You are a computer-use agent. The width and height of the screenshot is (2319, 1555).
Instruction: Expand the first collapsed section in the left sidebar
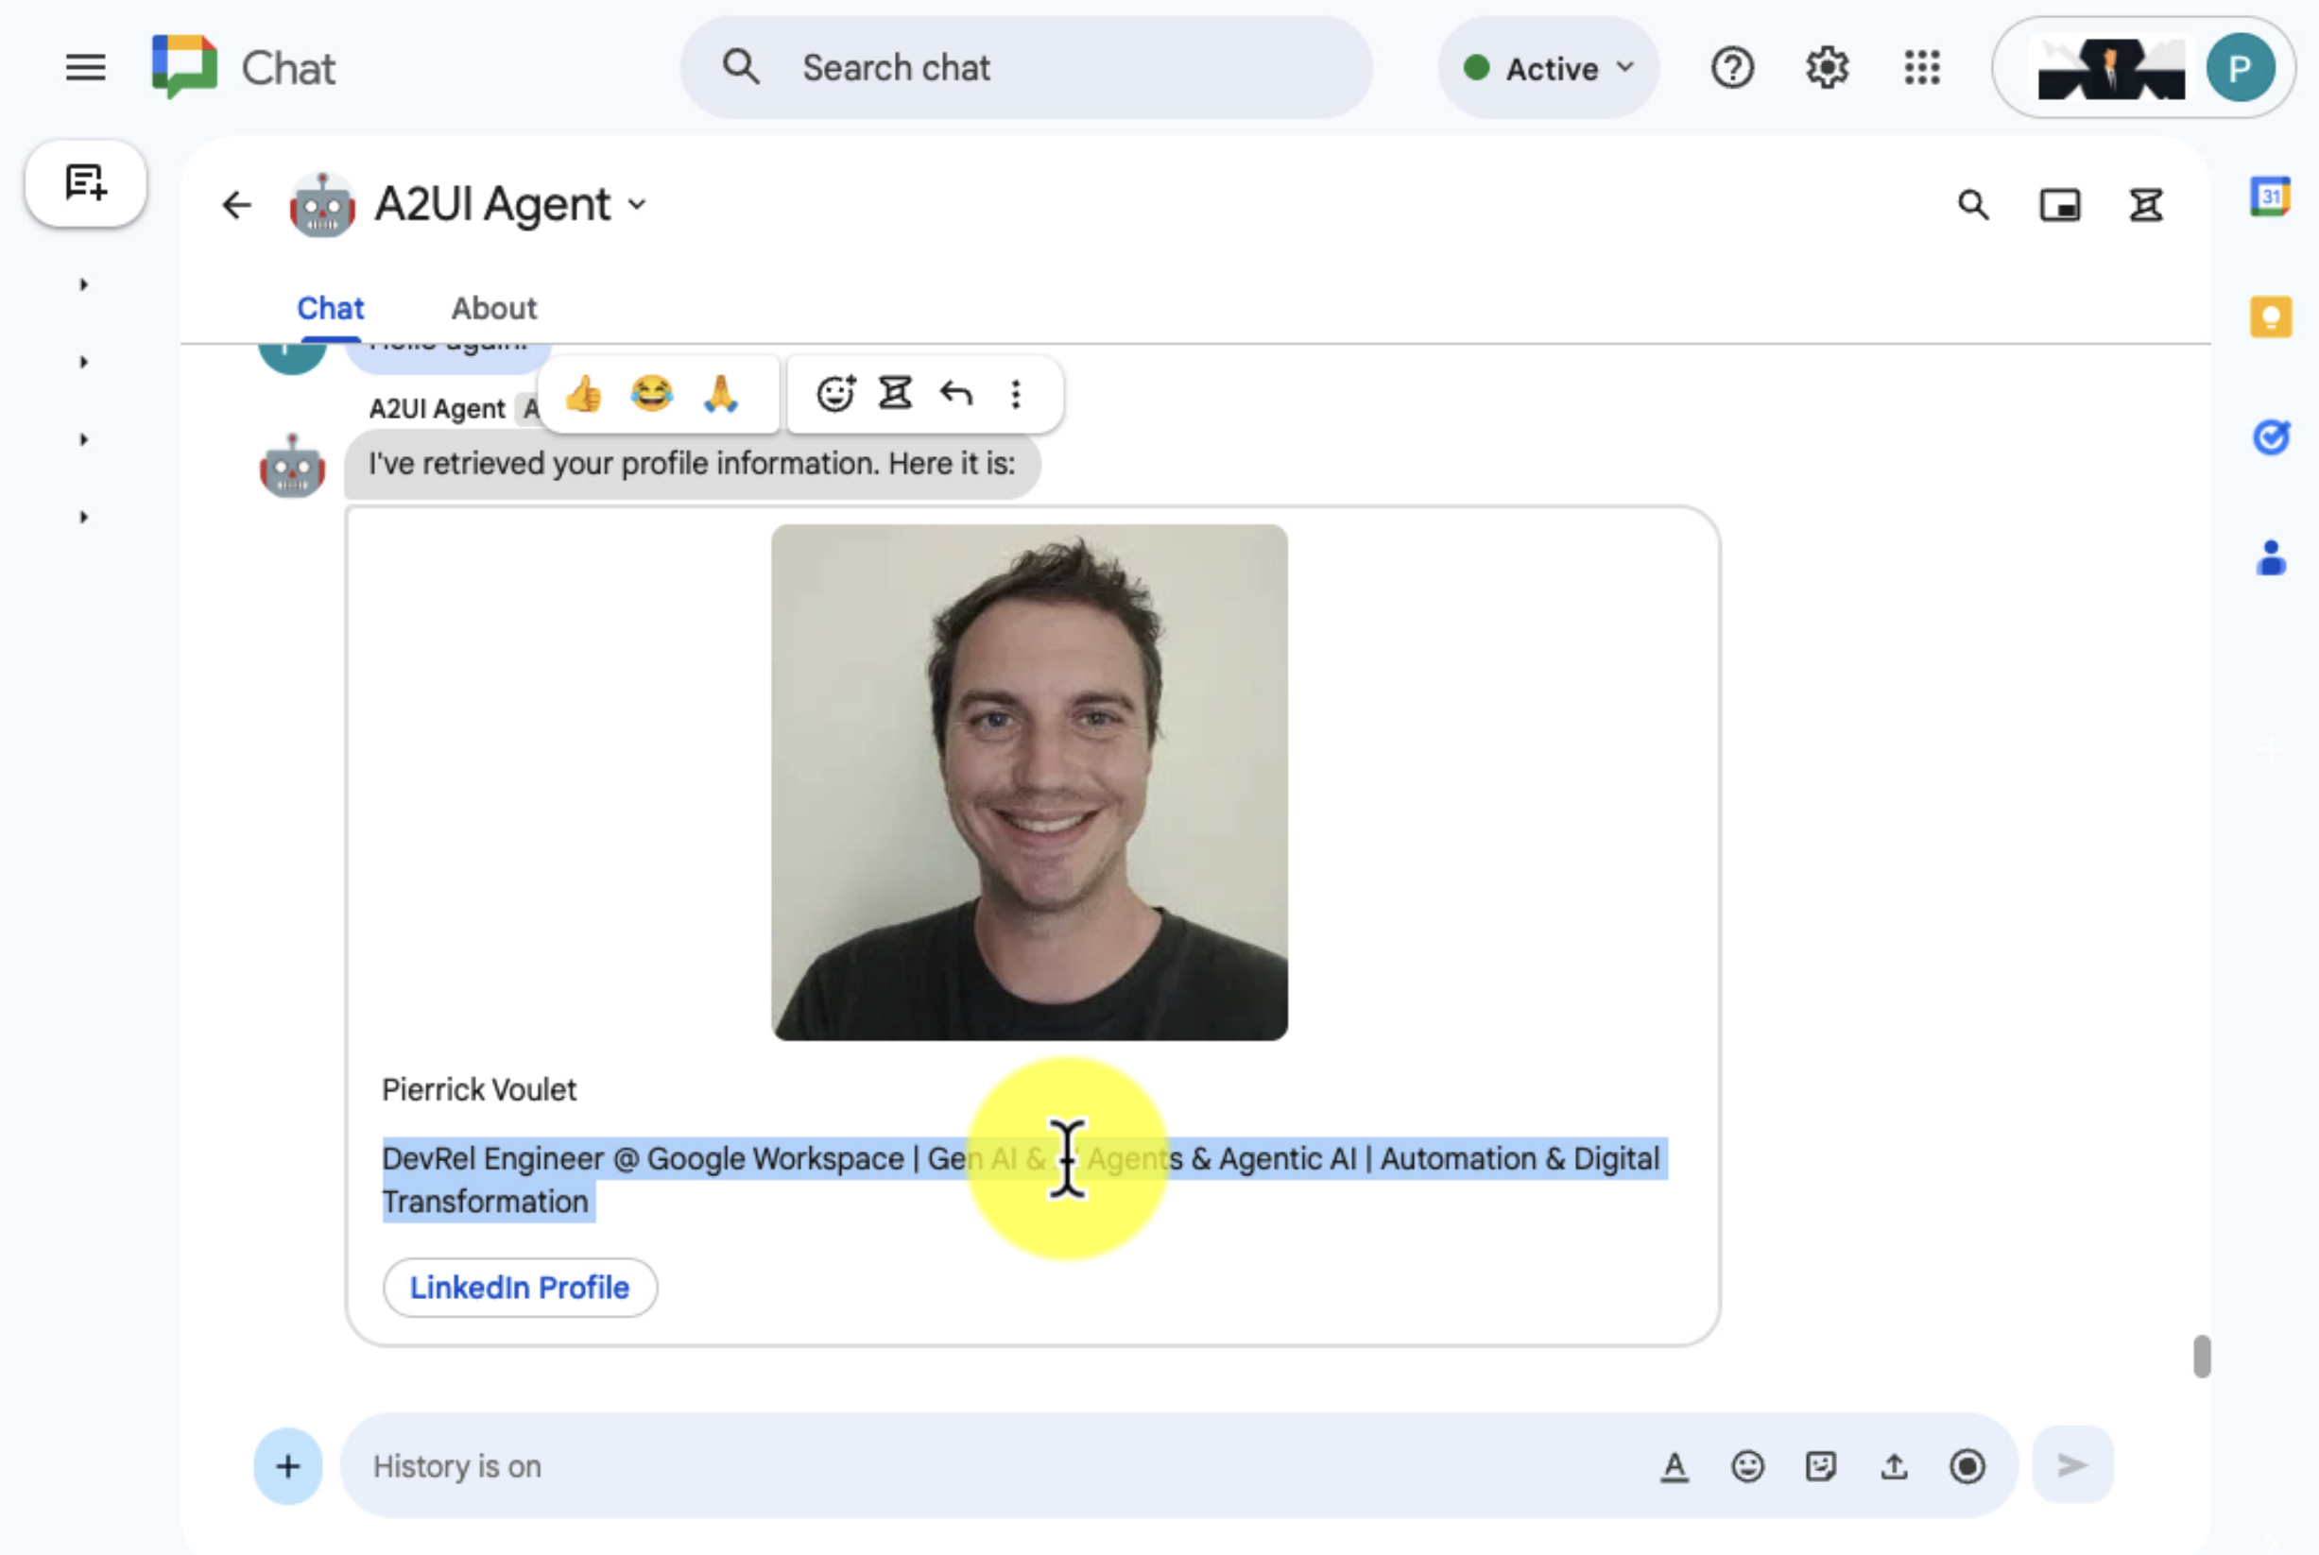[83, 283]
